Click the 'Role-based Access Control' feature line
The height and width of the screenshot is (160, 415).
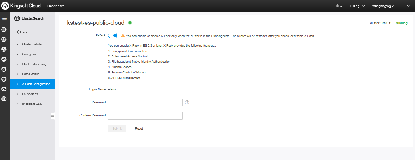(128, 56)
